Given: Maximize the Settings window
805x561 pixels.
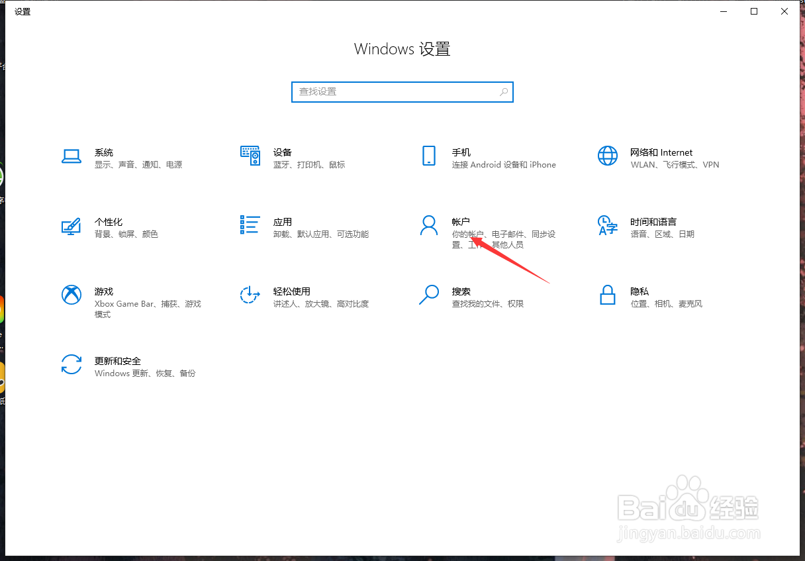Looking at the screenshot, I should coord(754,11).
